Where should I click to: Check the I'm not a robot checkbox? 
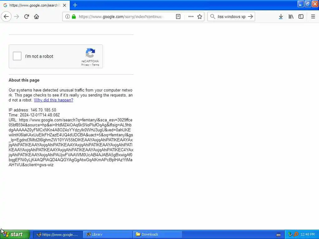pyautogui.click(x=17, y=56)
